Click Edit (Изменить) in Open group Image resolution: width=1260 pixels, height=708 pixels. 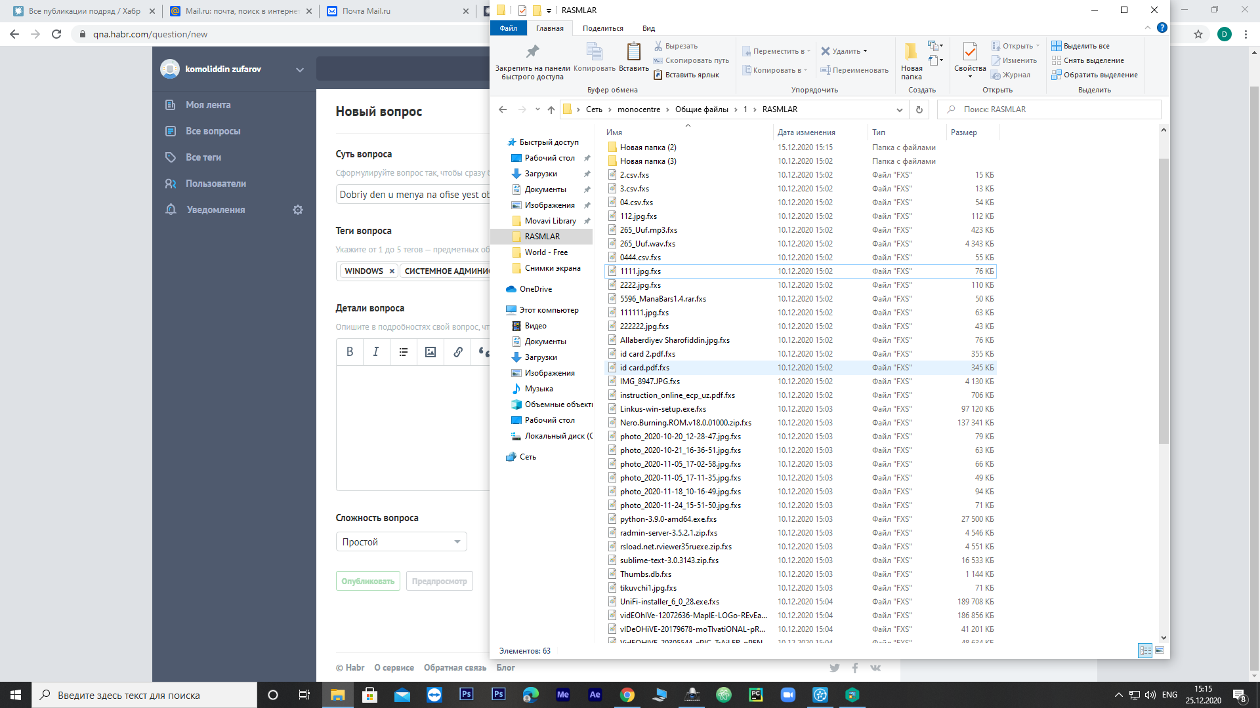pos(1015,60)
